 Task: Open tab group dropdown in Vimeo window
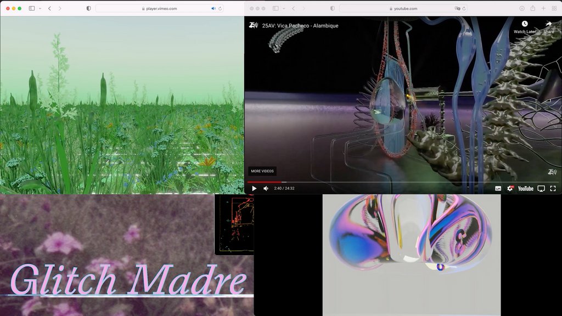coord(40,8)
